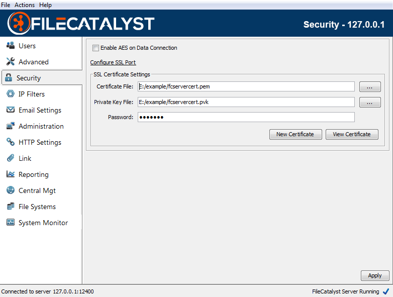Click the Advanced wrench-and-screwdriver icon
Image resolution: width=393 pixels, height=297 pixels.
tap(11, 61)
